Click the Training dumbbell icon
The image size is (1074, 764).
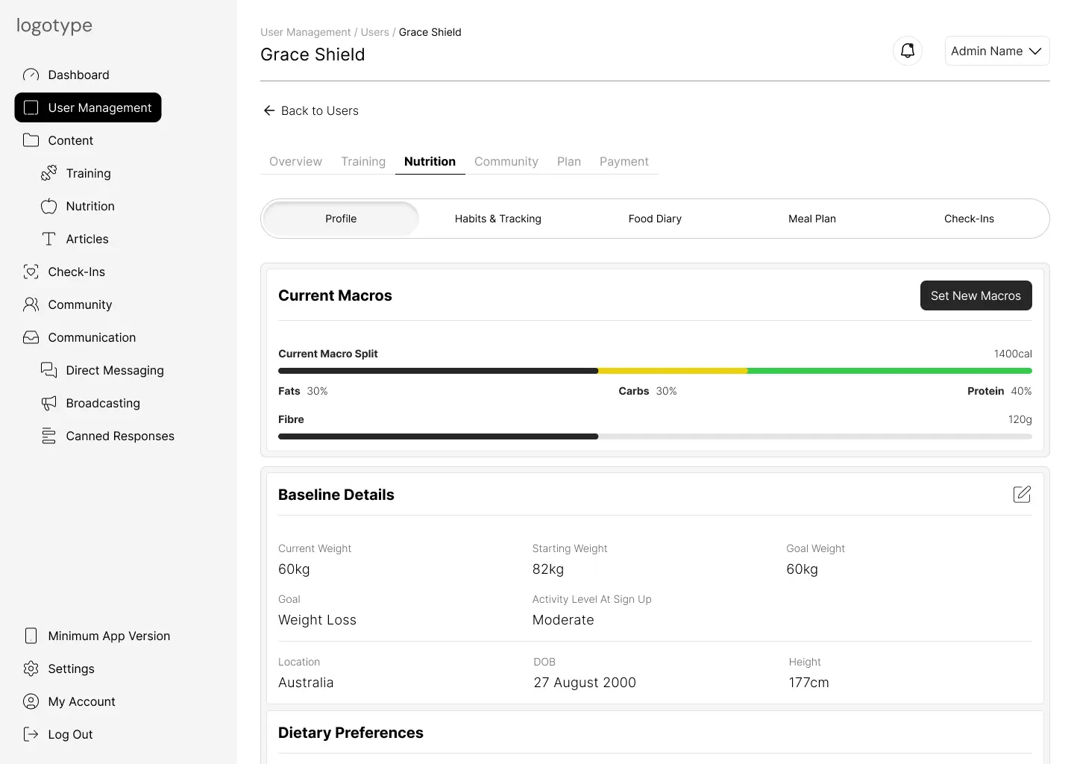48,173
